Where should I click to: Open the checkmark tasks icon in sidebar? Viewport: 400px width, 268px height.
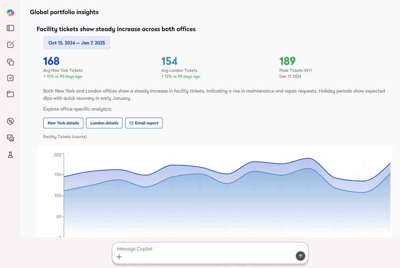(x=10, y=78)
